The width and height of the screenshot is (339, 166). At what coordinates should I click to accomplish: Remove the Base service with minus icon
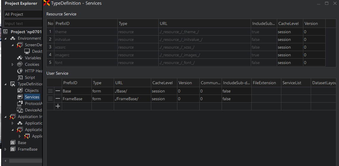tap(58, 91)
